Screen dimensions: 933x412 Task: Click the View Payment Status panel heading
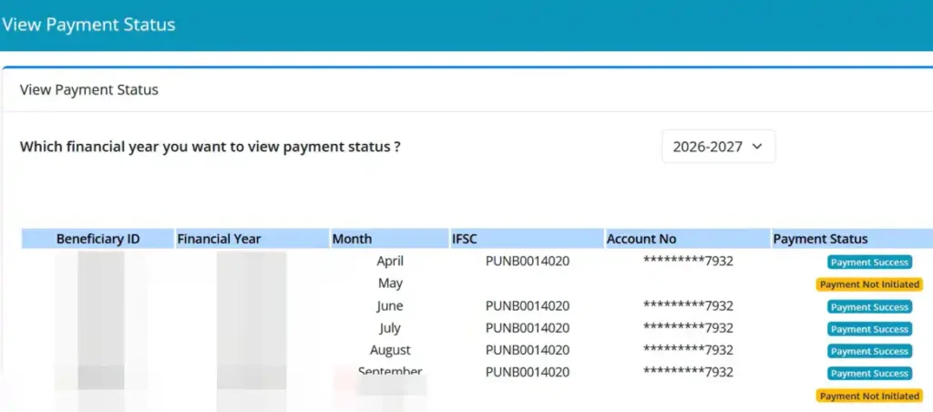[x=89, y=90]
